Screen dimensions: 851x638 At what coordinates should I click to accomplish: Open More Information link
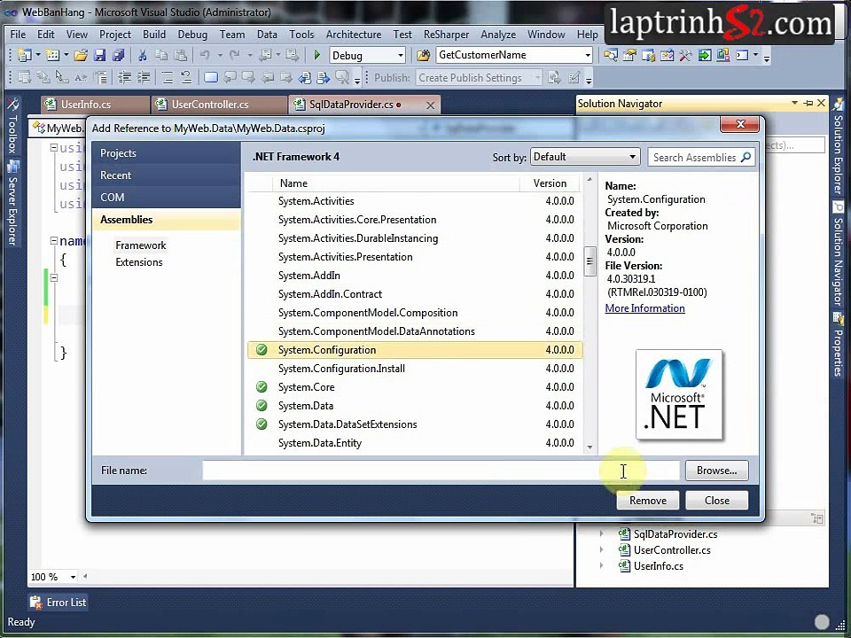point(644,308)
